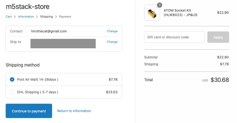
Task: Open the ATOM Socket Kit product thumbnail
Action: click(152, 13)
